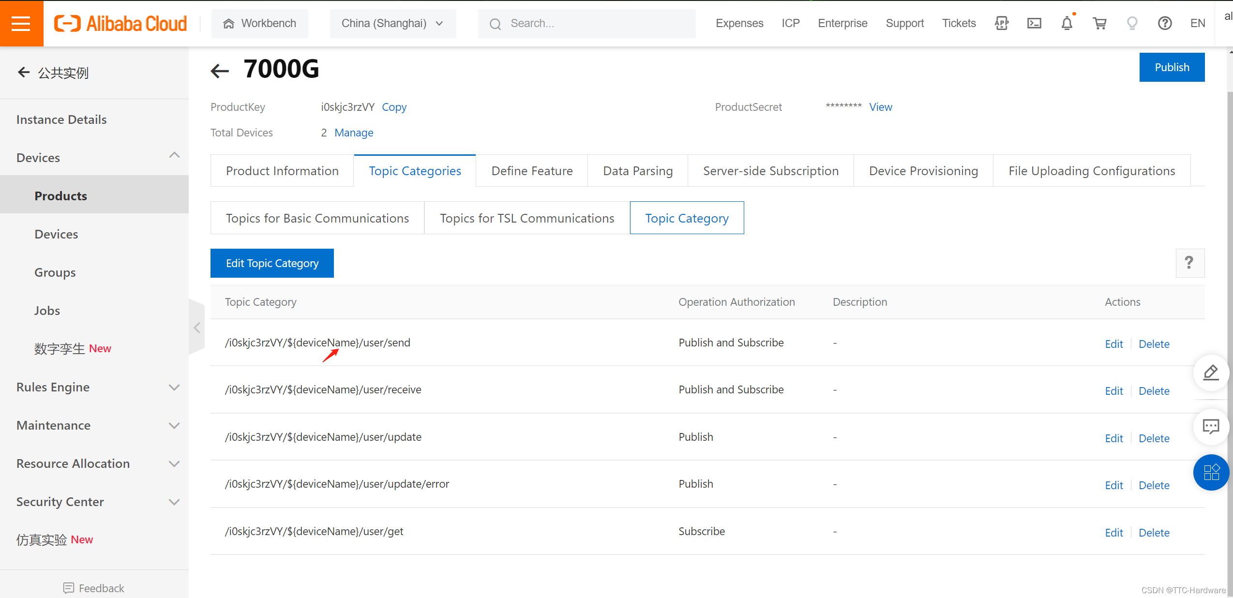Open the Support menu
The width and height of the screenshot is (1233, 598).
905,23
